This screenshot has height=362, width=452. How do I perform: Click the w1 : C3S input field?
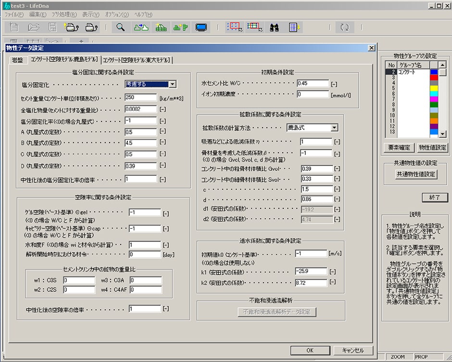(79, 280)
